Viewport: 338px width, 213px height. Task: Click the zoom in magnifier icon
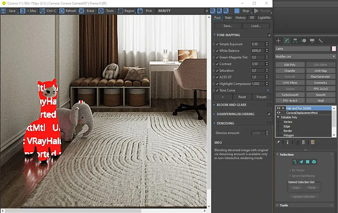click(213, 11)
